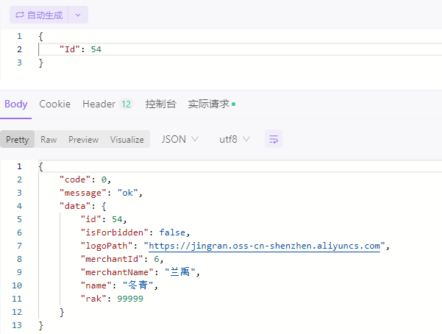Toggle the word wrap icon
This screenshot has height=334, width=442.
click(x=274, y=139)
